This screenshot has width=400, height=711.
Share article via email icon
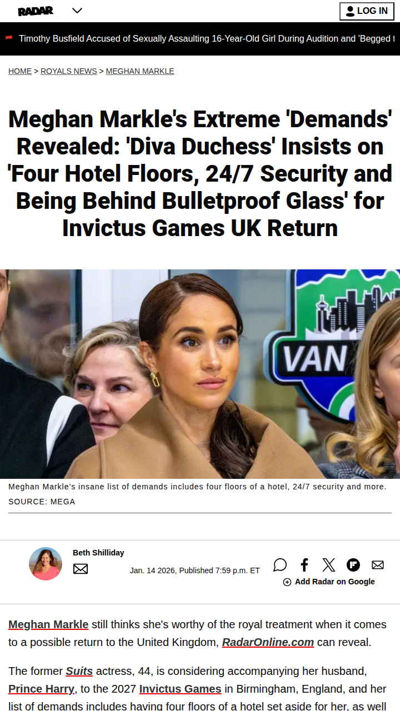point(378,565)
